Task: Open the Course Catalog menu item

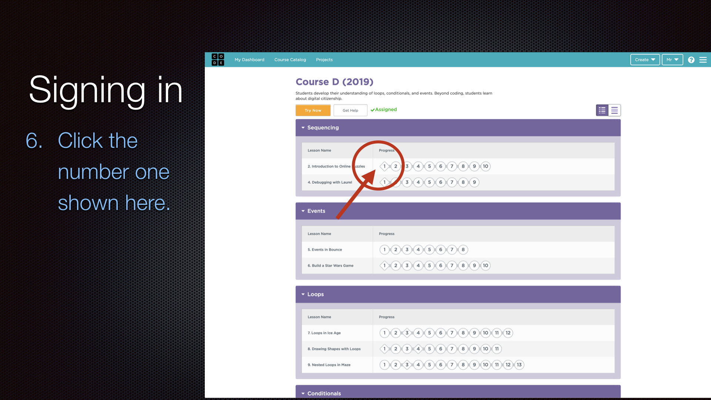Action: [x=290, y=60]
